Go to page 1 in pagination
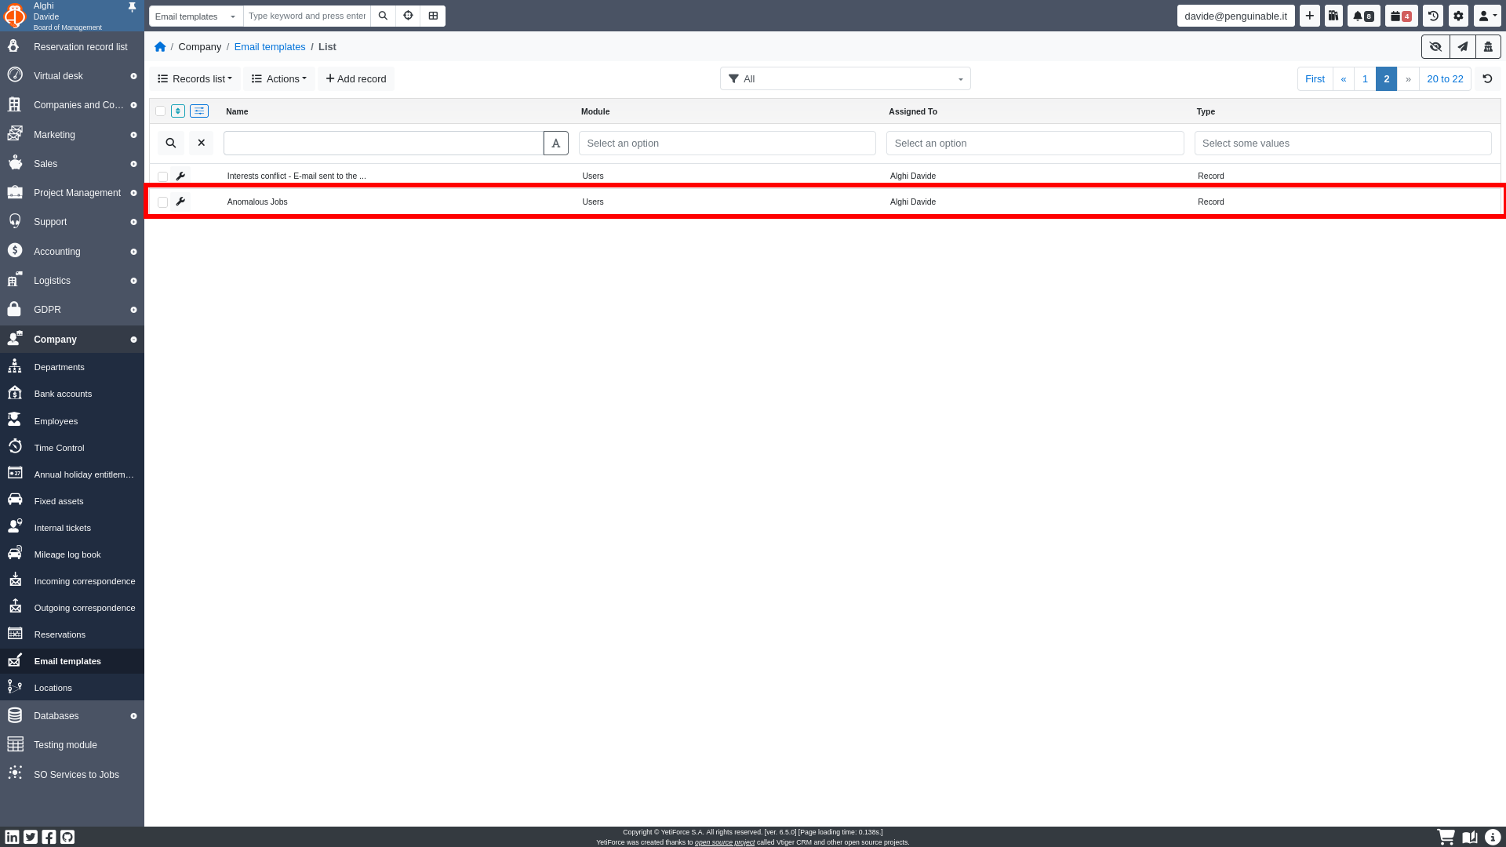This screenshot has width=1506, height=847. (x=1365, y=78)
